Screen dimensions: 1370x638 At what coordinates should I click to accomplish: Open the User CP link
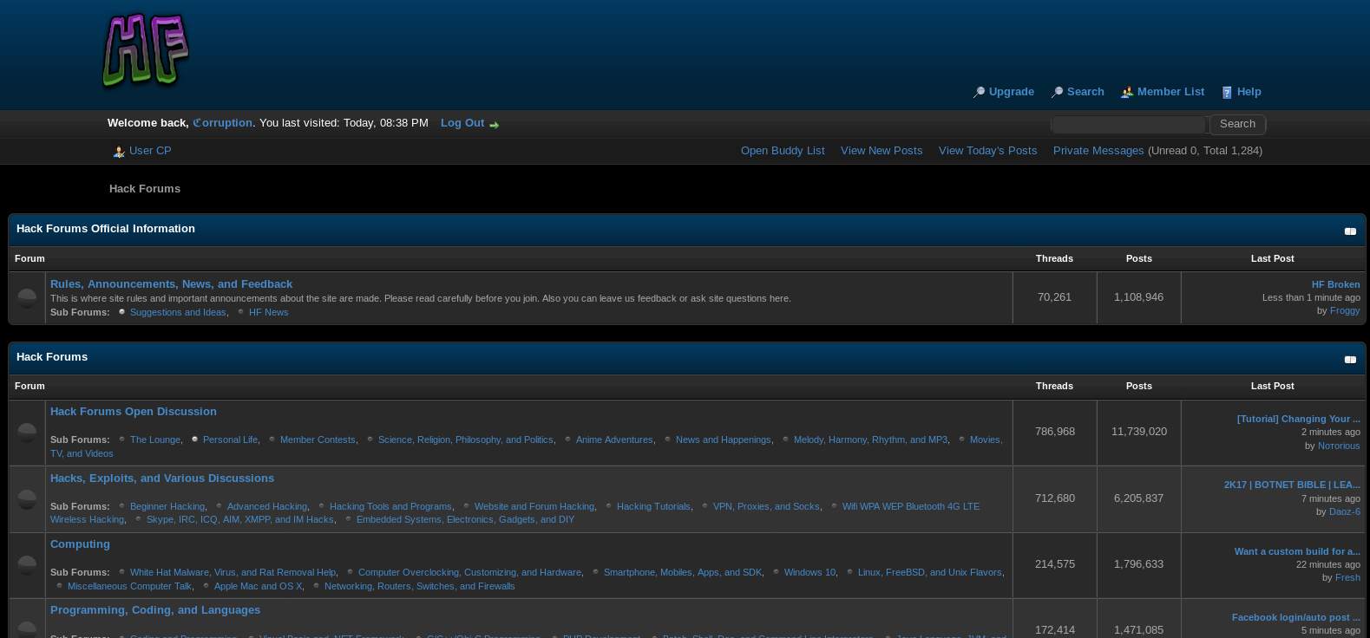tap(150, 151)
